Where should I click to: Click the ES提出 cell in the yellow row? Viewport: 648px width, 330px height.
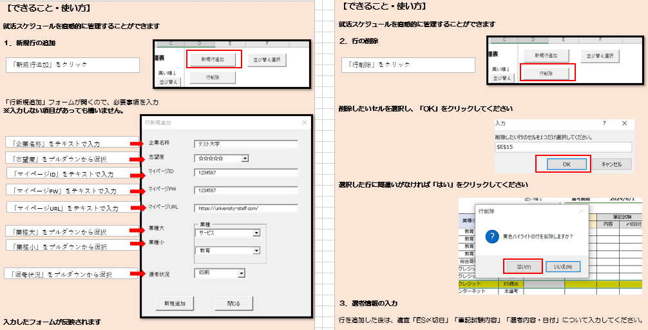pyautogui.click(x=511, y=284)
